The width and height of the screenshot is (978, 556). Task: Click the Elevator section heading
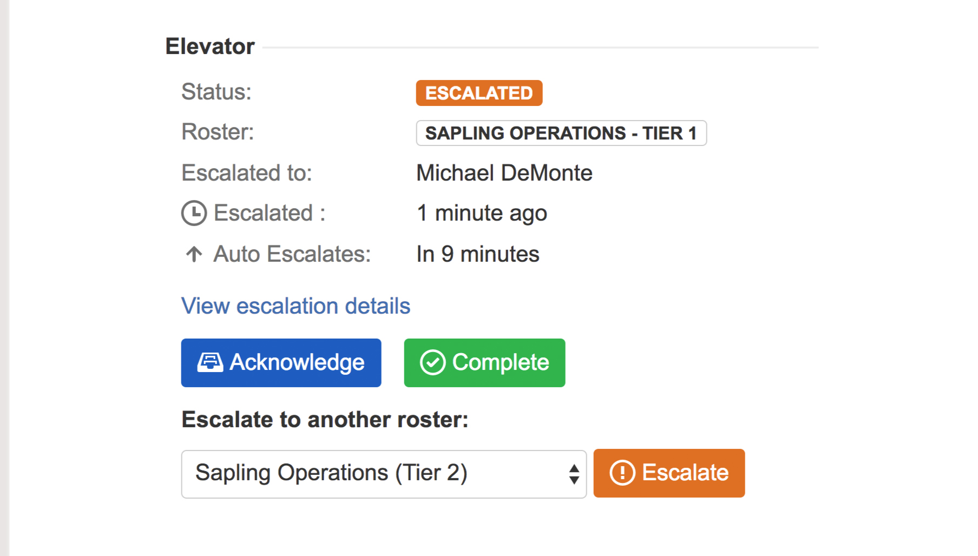(x=210, y=47)
